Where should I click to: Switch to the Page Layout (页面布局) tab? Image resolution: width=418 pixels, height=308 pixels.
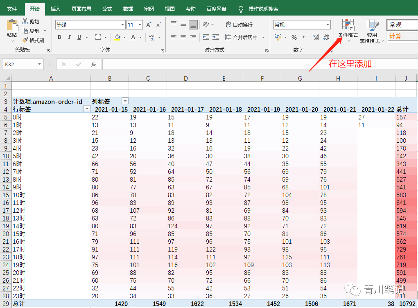pyautogui.click(x=81, y=9)
